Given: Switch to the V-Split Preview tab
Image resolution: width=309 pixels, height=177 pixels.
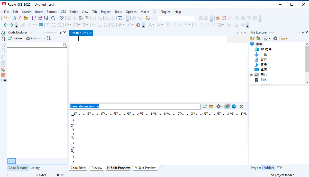Looking at the screenshot, I should click(145, 168).
